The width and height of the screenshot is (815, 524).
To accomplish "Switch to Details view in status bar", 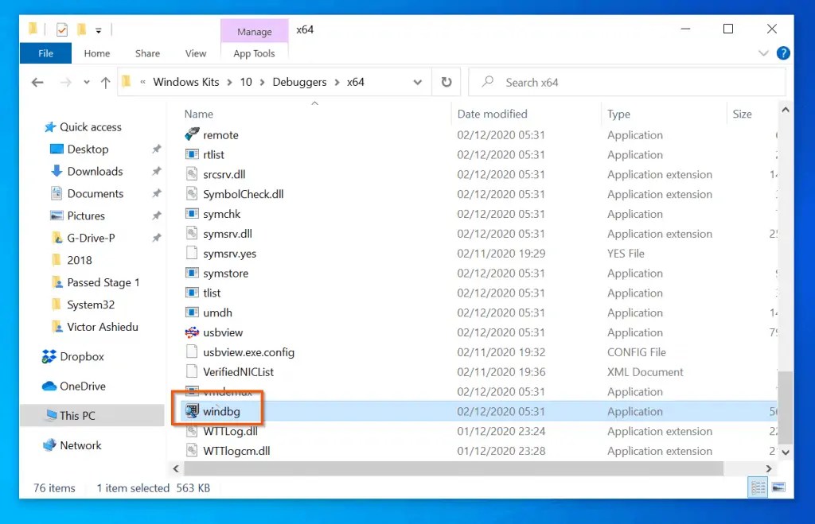I will click(x=757, y=487).
